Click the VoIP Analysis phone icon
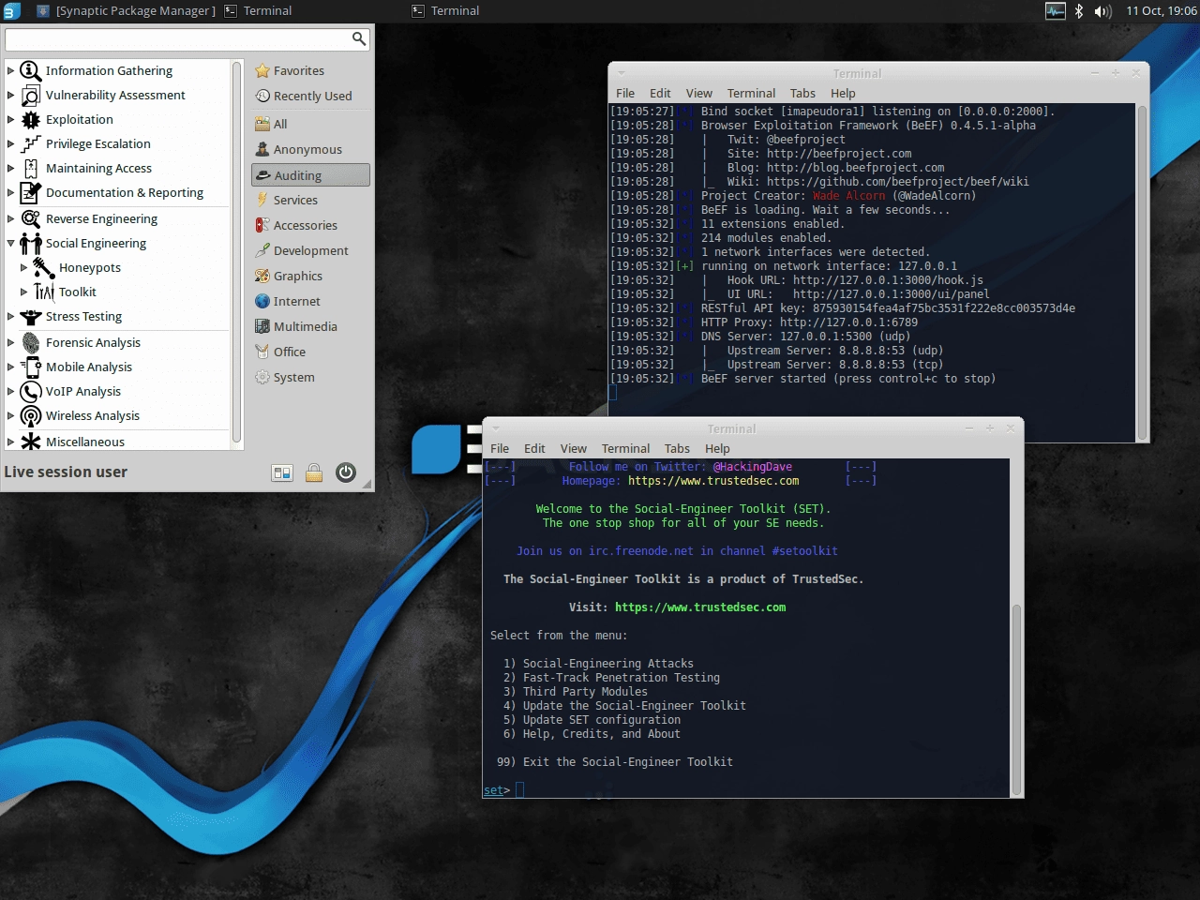 pyautogui.click(x=30, y=391)
